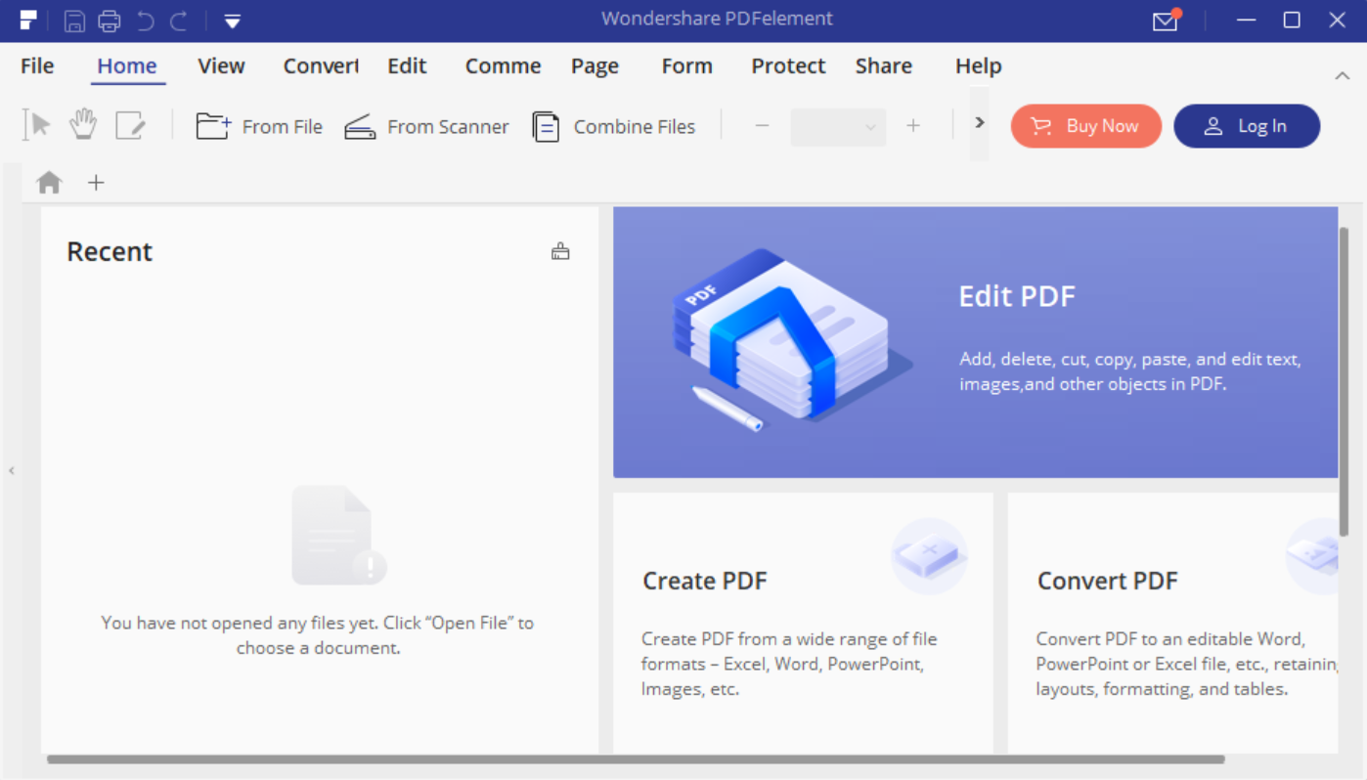Open the Protect tab
Image resolution: width=1367 pixels, height=780 pixels.
click(x=788, y=65)
